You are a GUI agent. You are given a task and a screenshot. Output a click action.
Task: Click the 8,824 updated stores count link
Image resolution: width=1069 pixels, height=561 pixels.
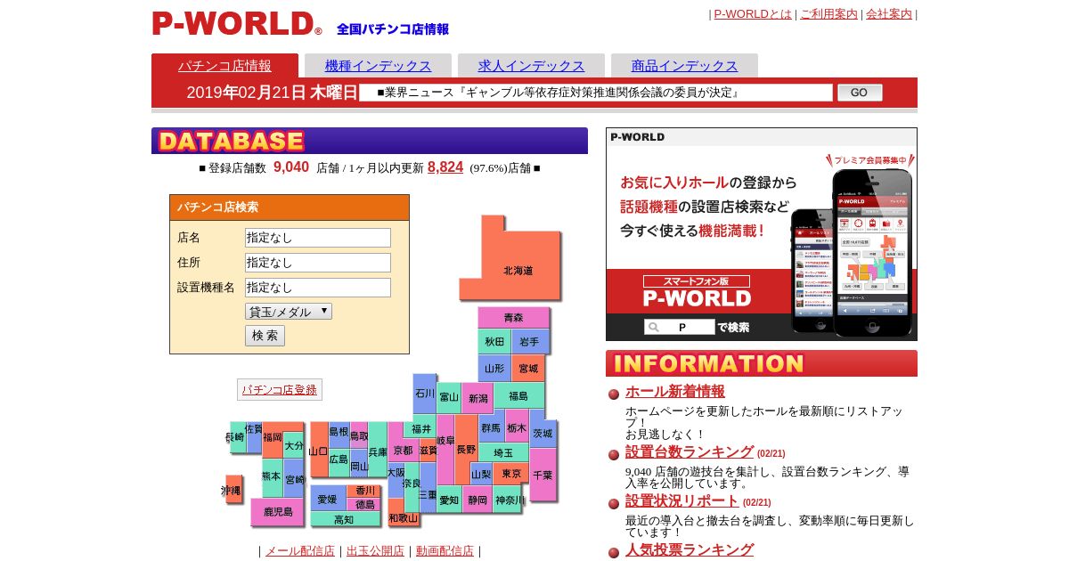coord(445,167)
